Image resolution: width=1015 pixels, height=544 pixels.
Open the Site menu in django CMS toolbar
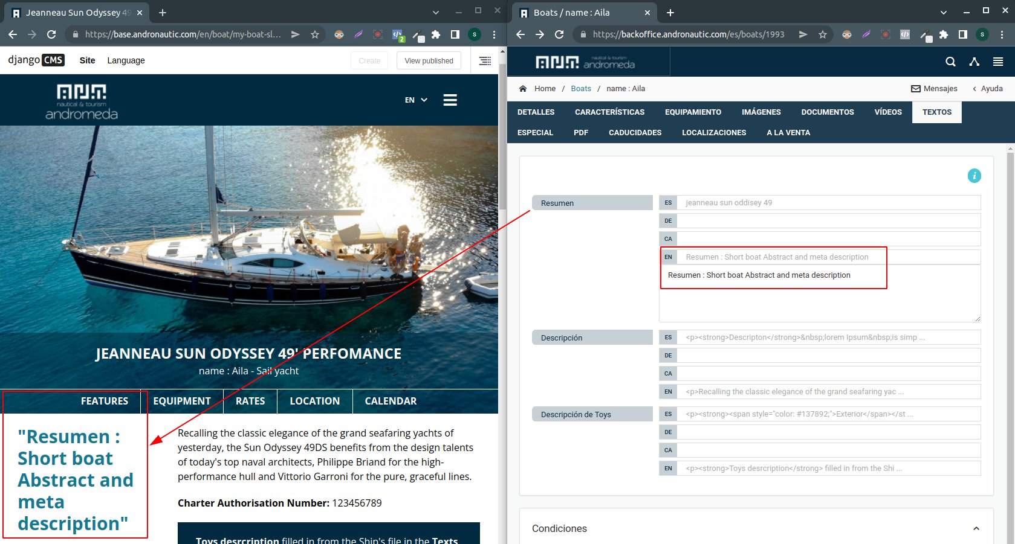pos(88,60)
